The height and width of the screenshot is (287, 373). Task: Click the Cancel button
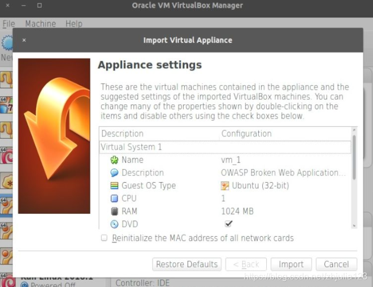click(x=336, y=264)
